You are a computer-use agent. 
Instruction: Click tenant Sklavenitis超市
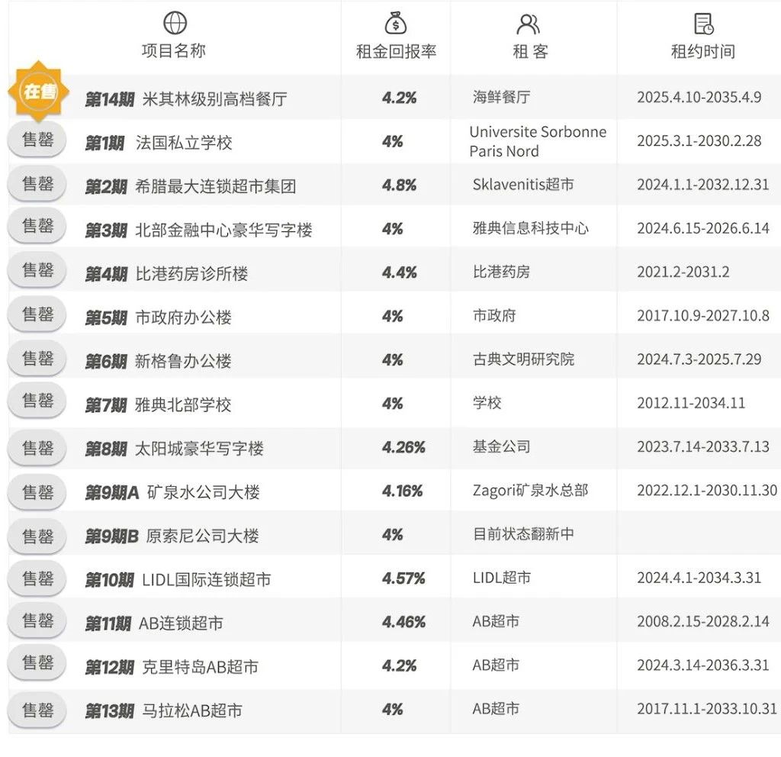click(523, 185)
